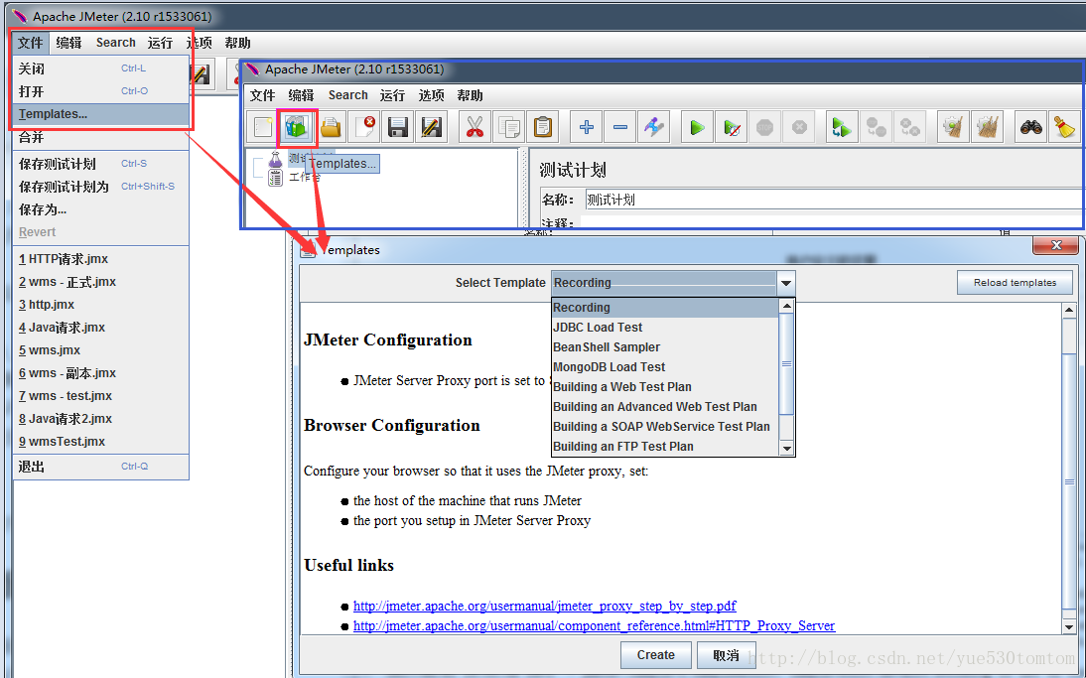Screen dimensions: 1086x678
Task: Choose Building a Web Test Plan
Action: [665, 386]
